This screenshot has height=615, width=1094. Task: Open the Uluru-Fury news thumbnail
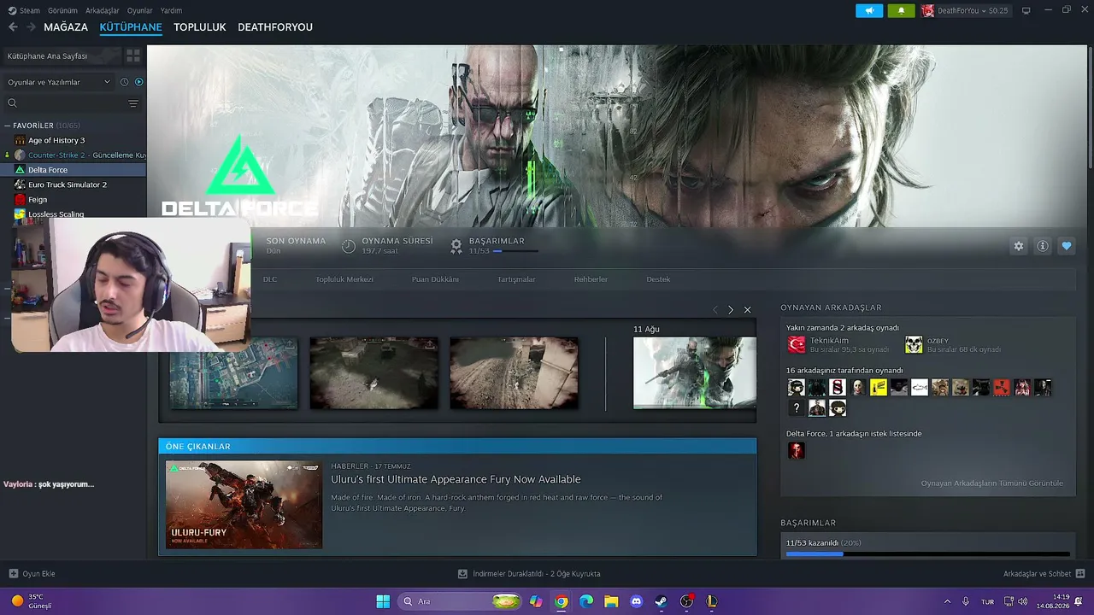tap(244, 504)
